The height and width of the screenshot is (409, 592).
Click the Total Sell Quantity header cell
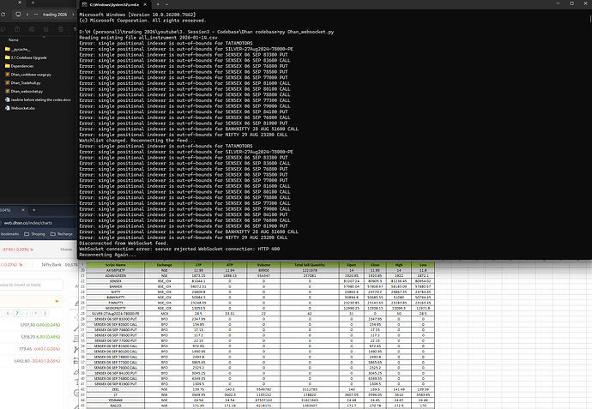pyautogui.click(x=310, y=265)
